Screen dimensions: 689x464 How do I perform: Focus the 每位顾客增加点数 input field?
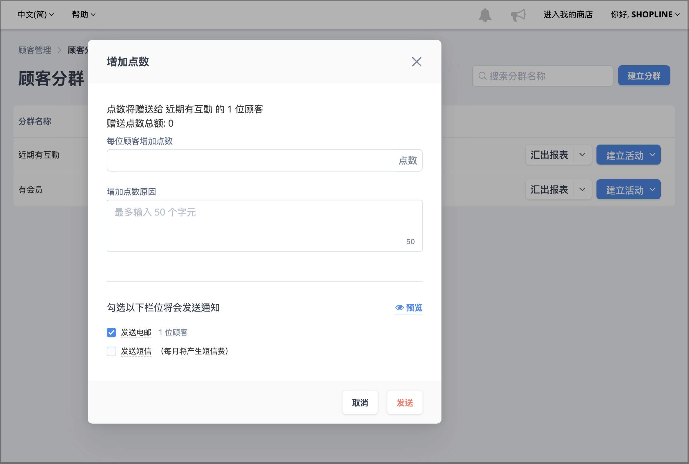(265, 160)
